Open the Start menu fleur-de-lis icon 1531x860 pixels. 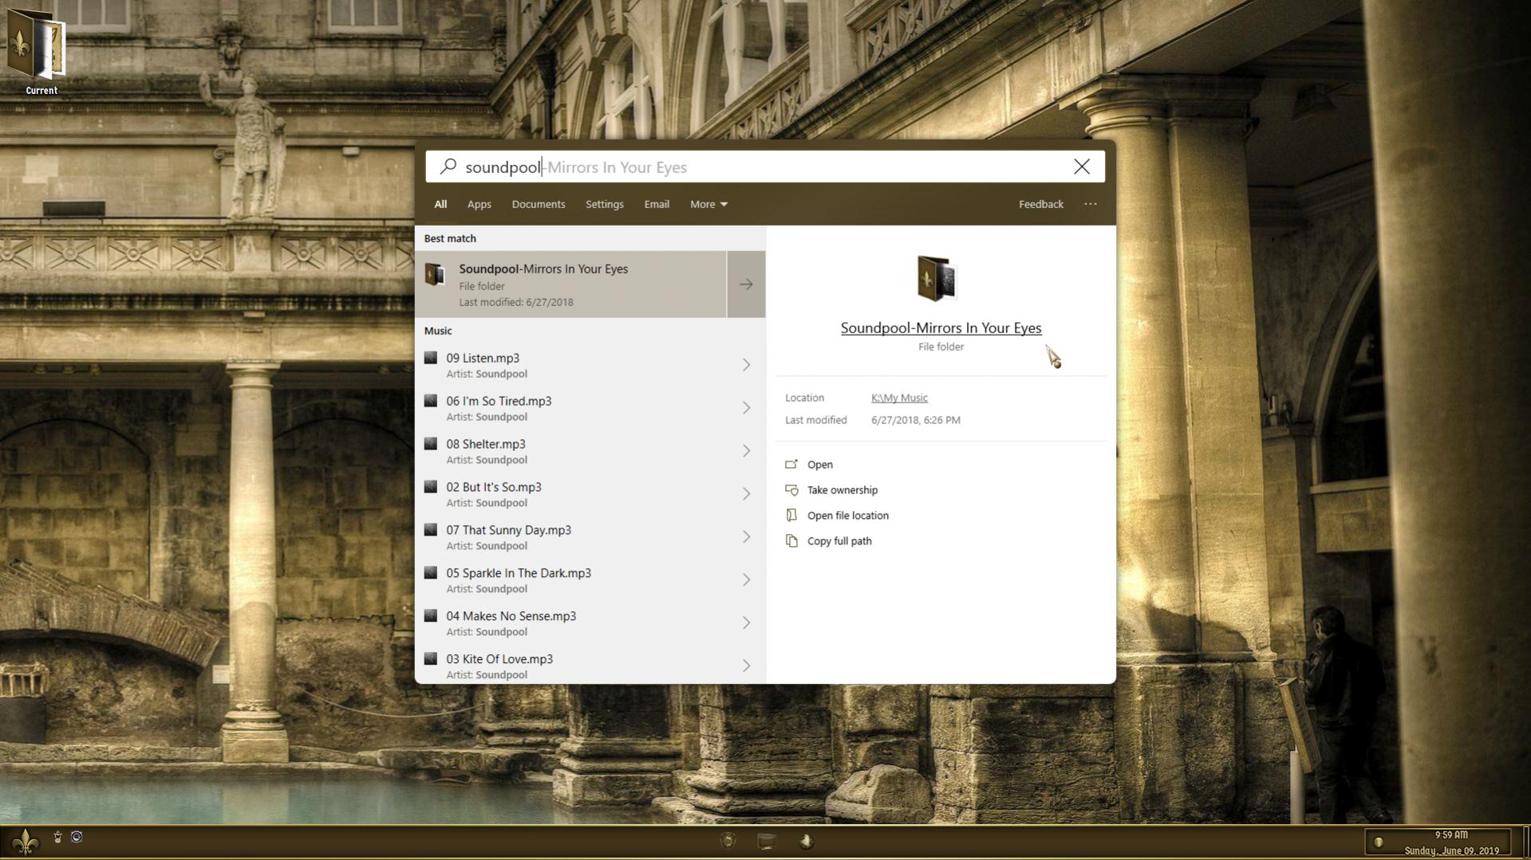(x=26, y=841)
